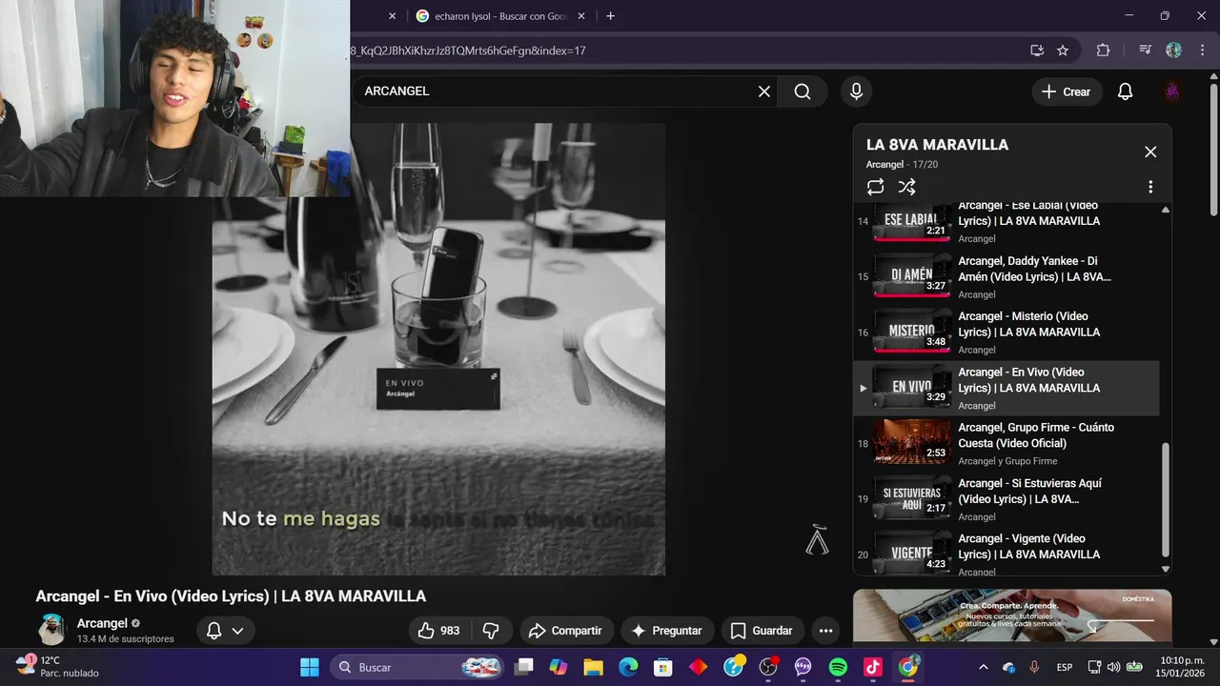The height and width of the screenshot is (686, 1220).
Task: Open Arcangel channel avatar below video
Action: tap(51, 630)
